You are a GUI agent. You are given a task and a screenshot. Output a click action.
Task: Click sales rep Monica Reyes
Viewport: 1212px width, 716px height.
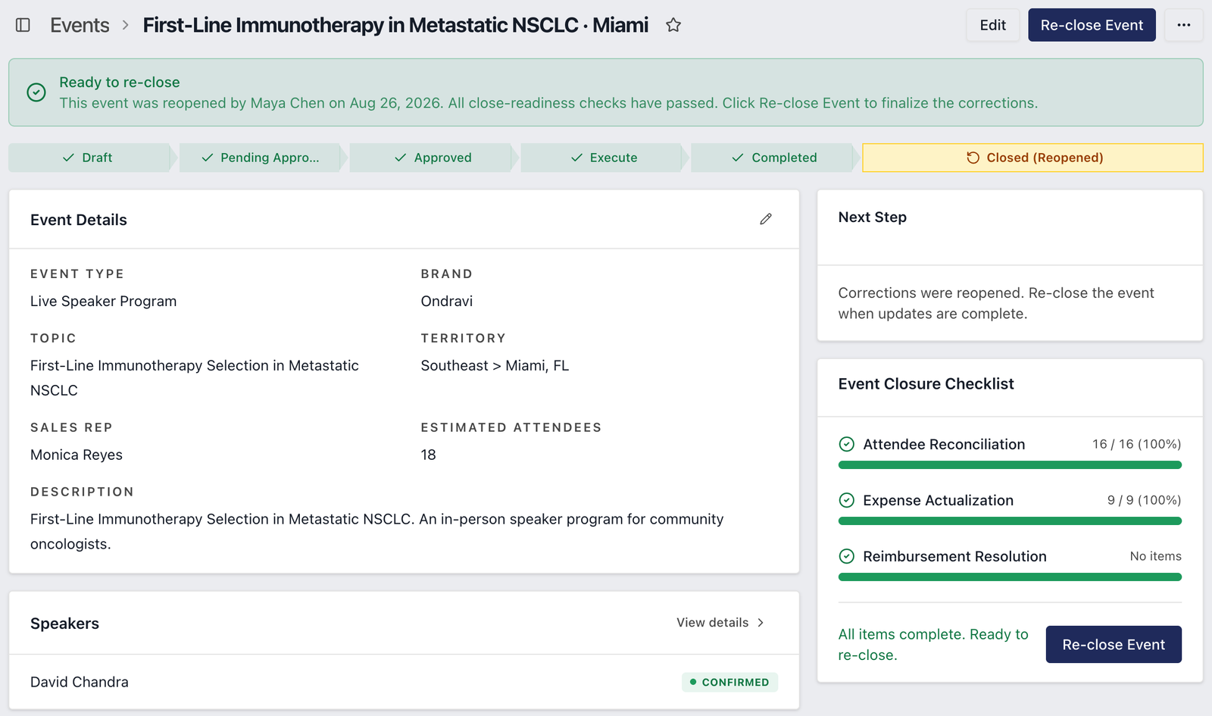77,455
